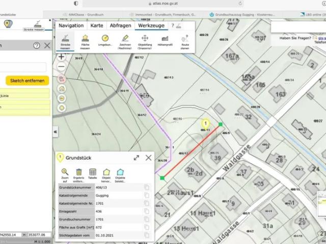Click the home extent map button
This screenshot has height=244, width=326.
coord(62,89)
